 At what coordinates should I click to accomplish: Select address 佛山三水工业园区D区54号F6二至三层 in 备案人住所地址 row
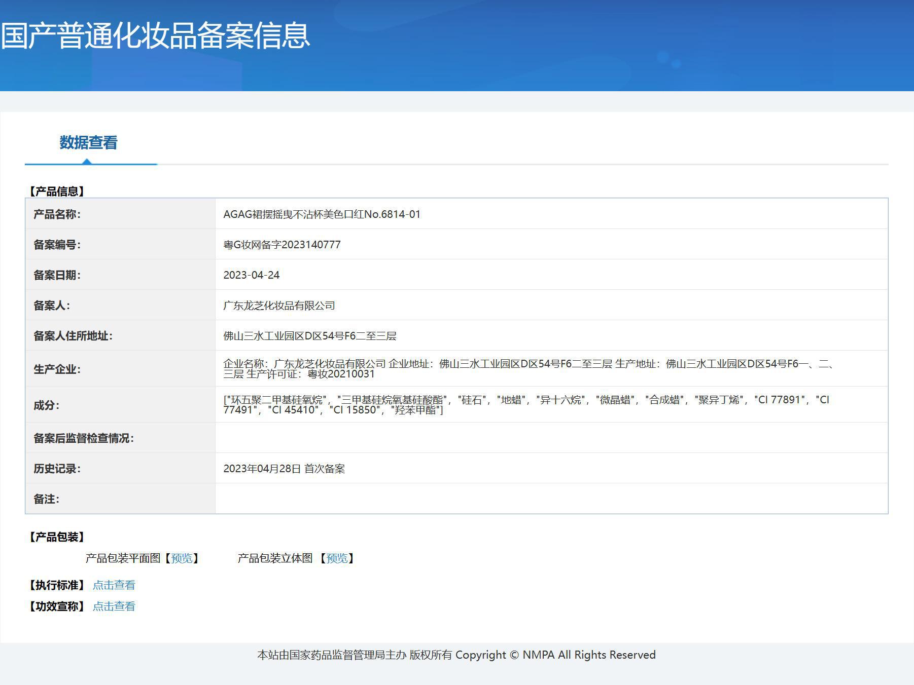click(x=310, y=336)
